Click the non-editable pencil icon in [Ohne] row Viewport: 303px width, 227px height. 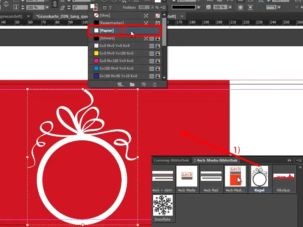[x=146, y=16]
